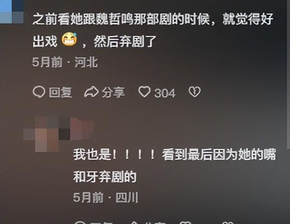Tap the cut-off broken heart at bottom

pos(228,222)
